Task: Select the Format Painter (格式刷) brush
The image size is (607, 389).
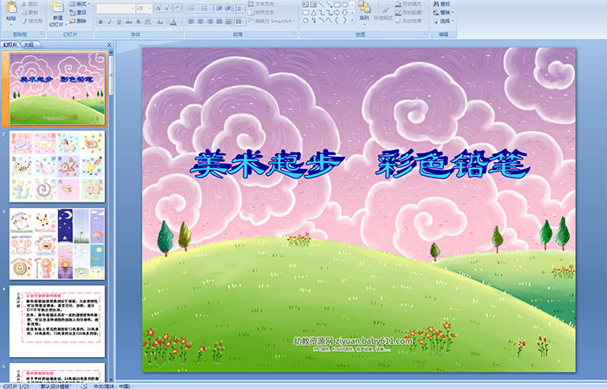Action: (x=32, y=21)
